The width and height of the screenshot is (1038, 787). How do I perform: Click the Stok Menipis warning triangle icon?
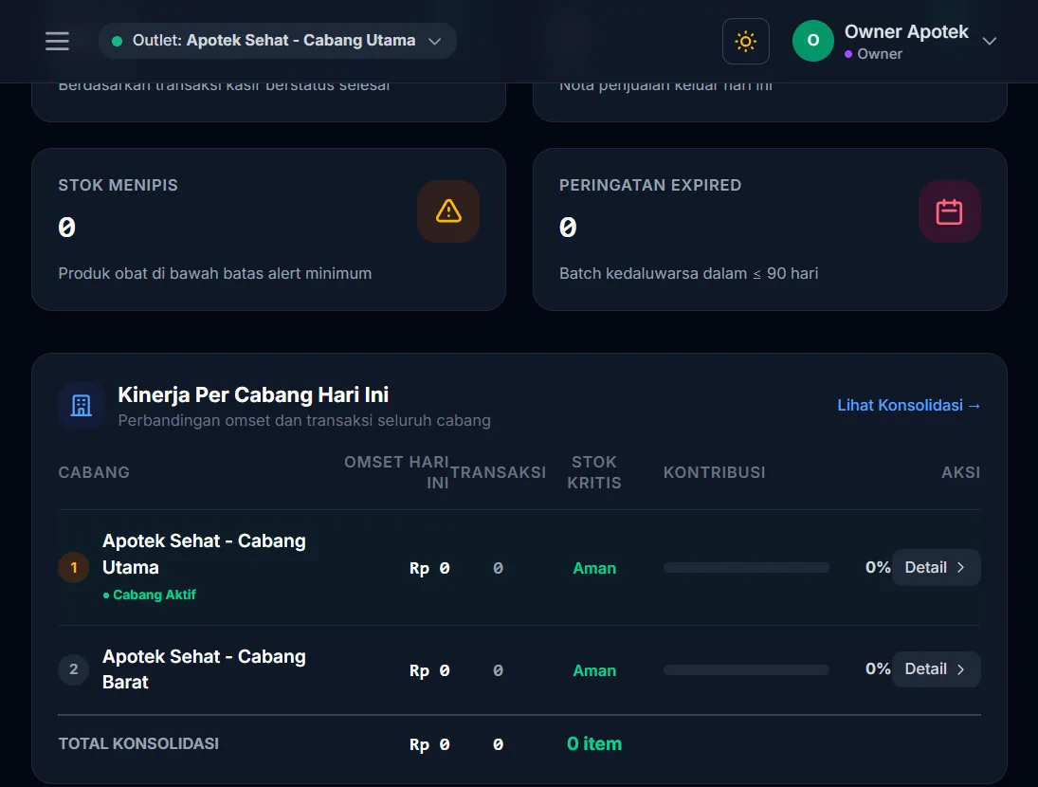coord(448,211)
